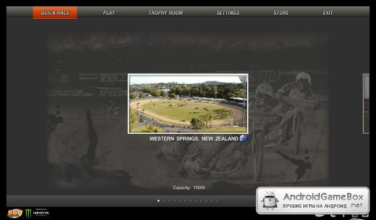Viewport: 376px width, 220px height.
Task: Open the Settings menu
Action: pyautogui.click(x=228, y=13)
